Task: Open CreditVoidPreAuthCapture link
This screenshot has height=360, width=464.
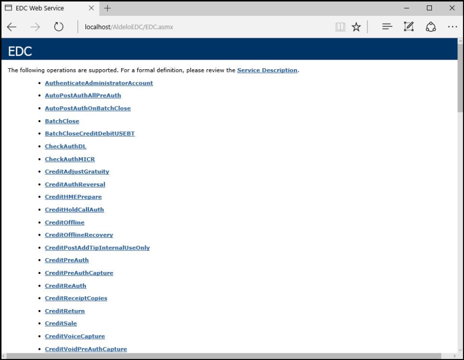Action: 86,349
